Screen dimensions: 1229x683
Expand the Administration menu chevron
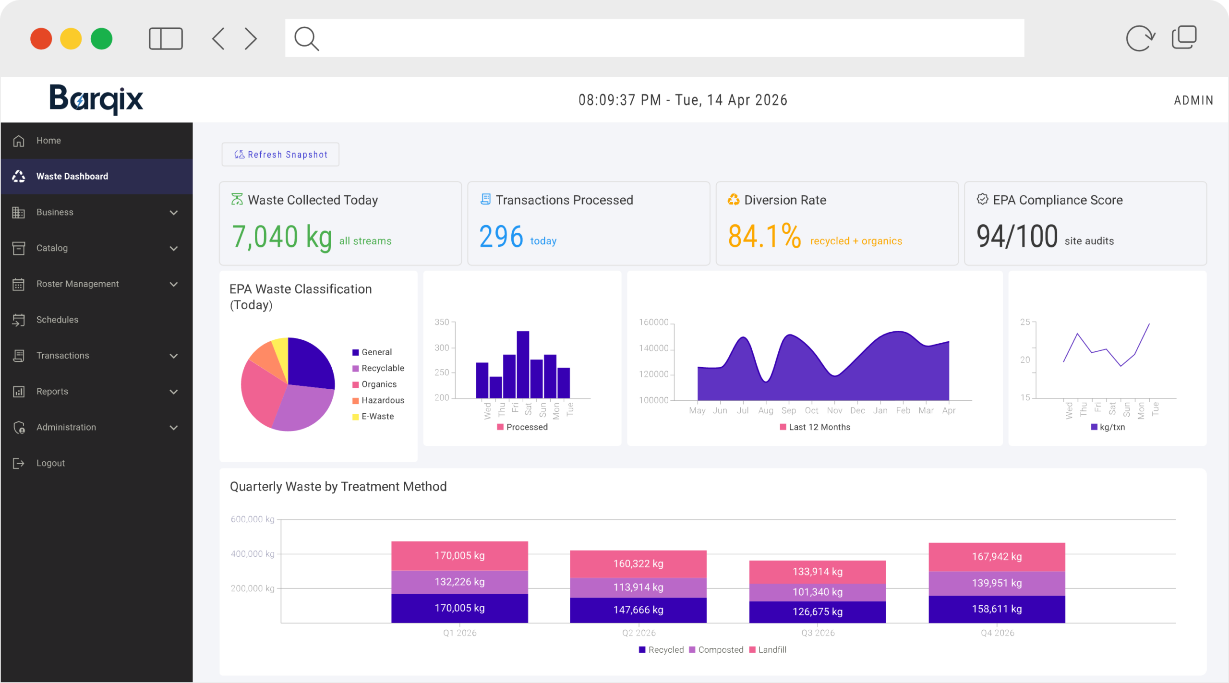pos(174,428)
